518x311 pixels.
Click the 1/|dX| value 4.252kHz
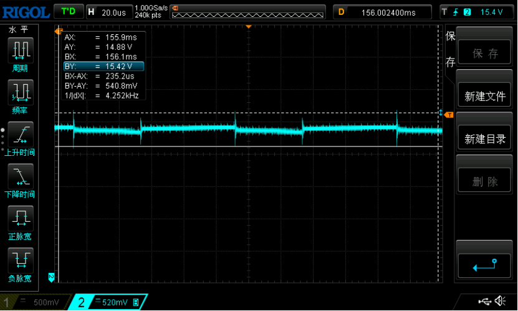(122, 96)
